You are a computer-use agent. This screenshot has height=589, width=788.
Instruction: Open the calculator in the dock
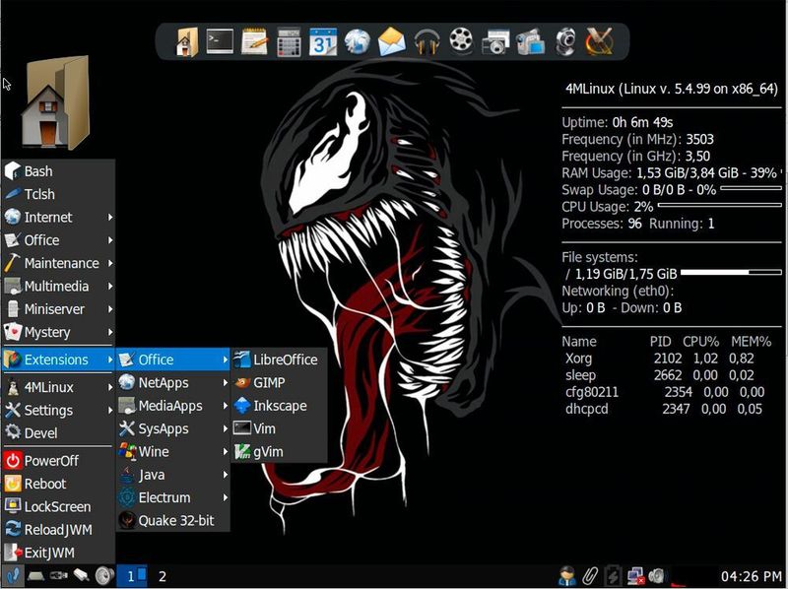pyautogui.click(x=289, y=41)
